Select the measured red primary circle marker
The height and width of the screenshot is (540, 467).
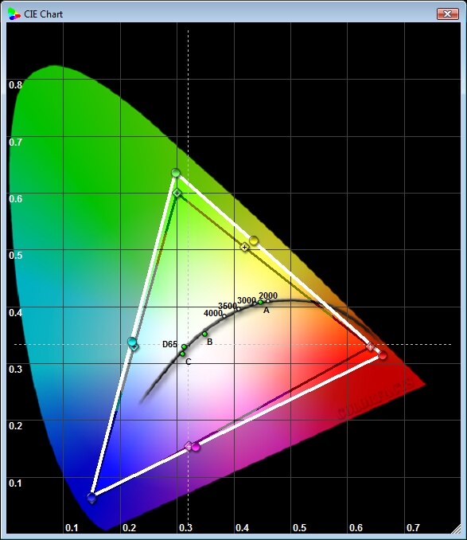383,355
